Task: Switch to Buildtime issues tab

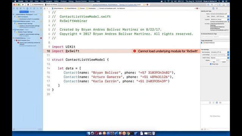Action: click(x=24, y=12)
